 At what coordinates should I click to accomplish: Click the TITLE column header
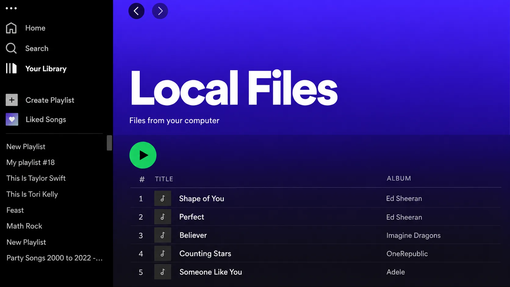click(x=164, y=179)
